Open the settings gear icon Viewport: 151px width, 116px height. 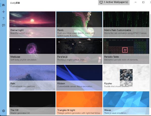pyautogui.click(x=4, y=111)
